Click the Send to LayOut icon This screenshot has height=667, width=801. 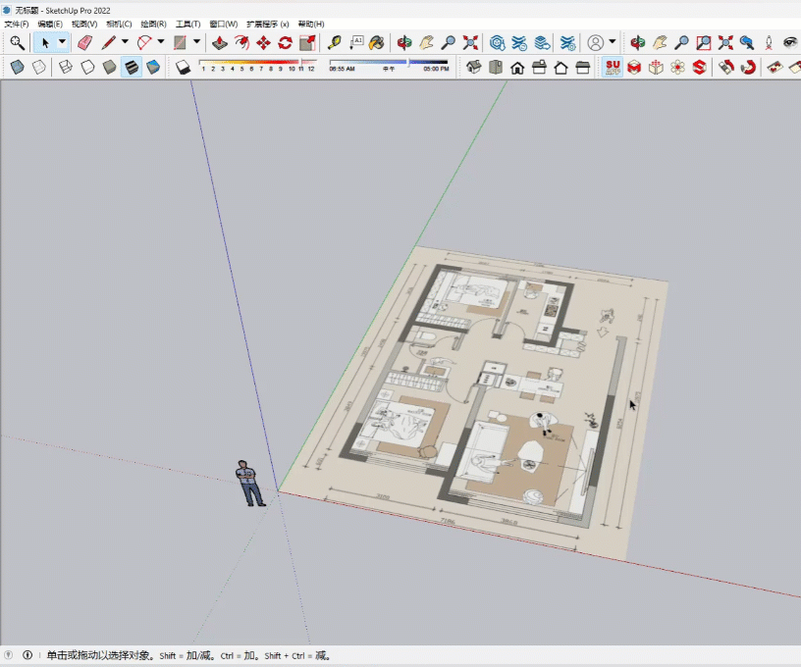tap(542, 43)
